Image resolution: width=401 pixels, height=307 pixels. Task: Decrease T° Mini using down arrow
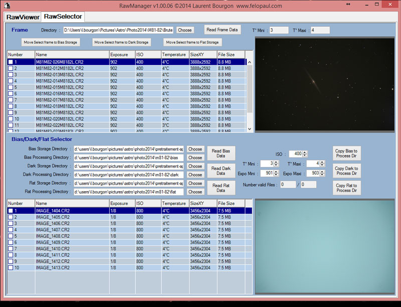pyautogui.click(x=277, y=165)
